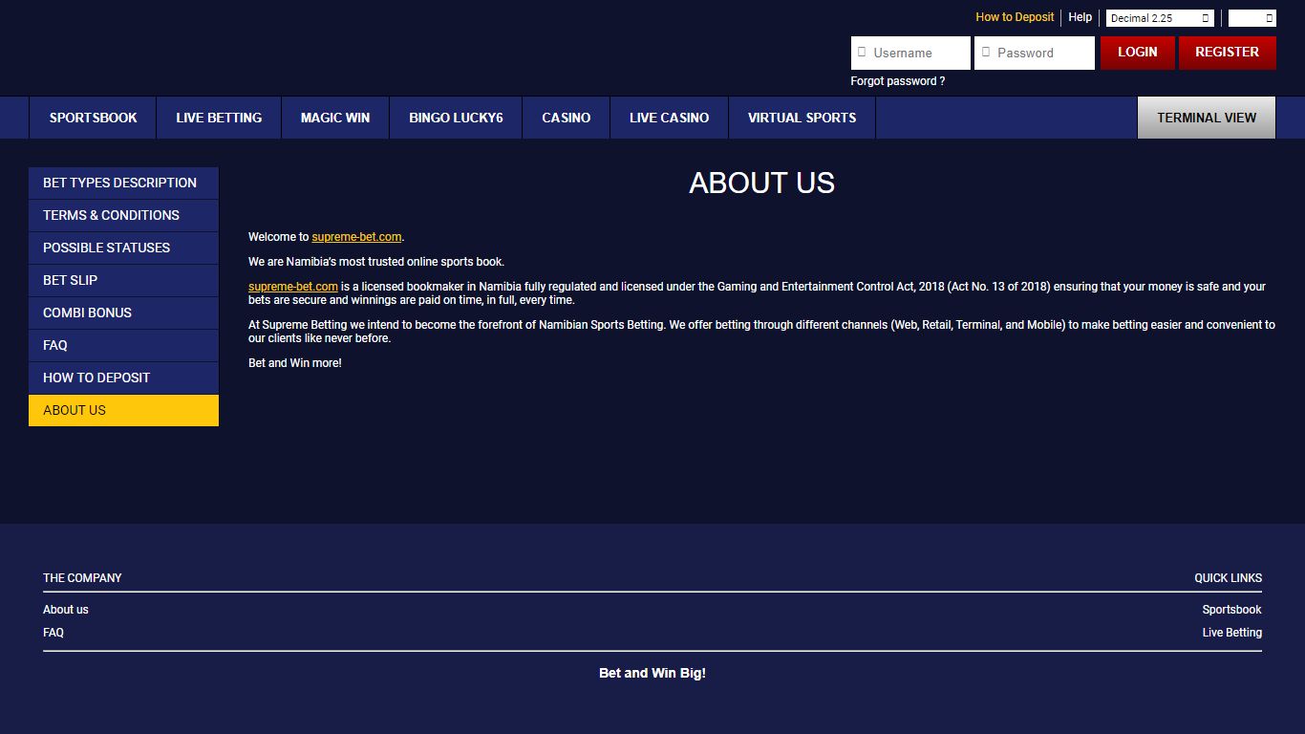Open the blank language selector dropdown
The image size is (1305, 734).
1252,18
